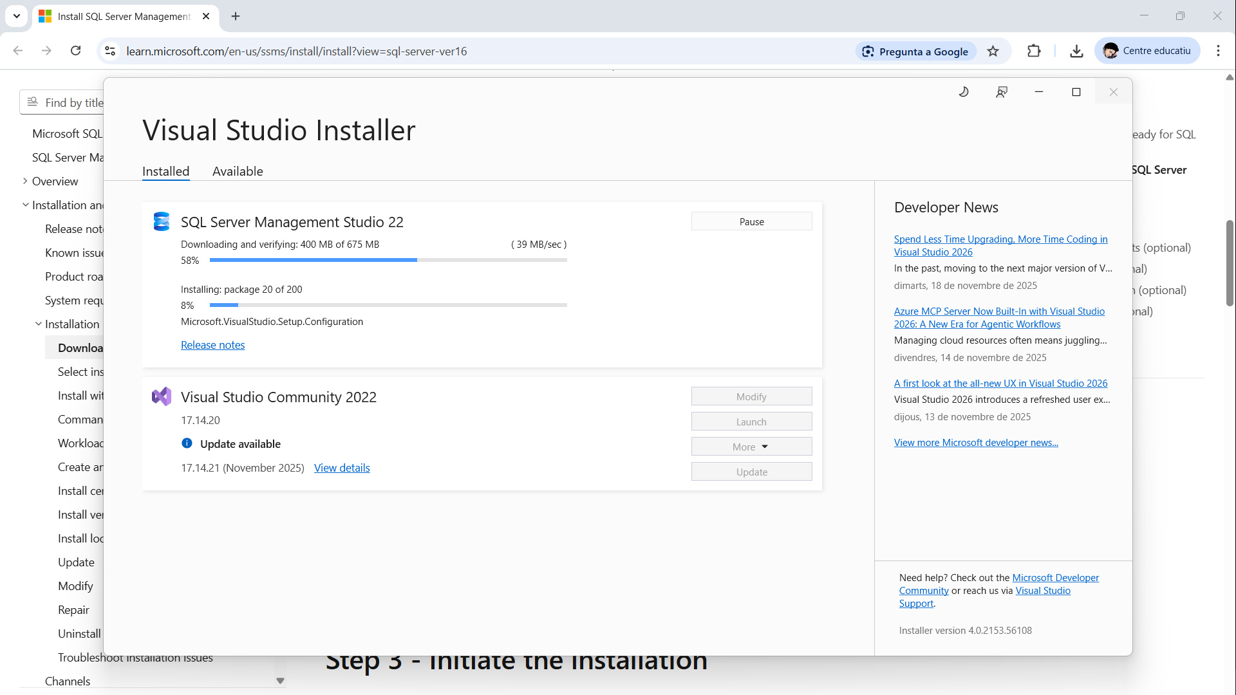Open the More dropdown for Visual Studio
This screenshot has width=1236, height=695.
pos(751,447)
